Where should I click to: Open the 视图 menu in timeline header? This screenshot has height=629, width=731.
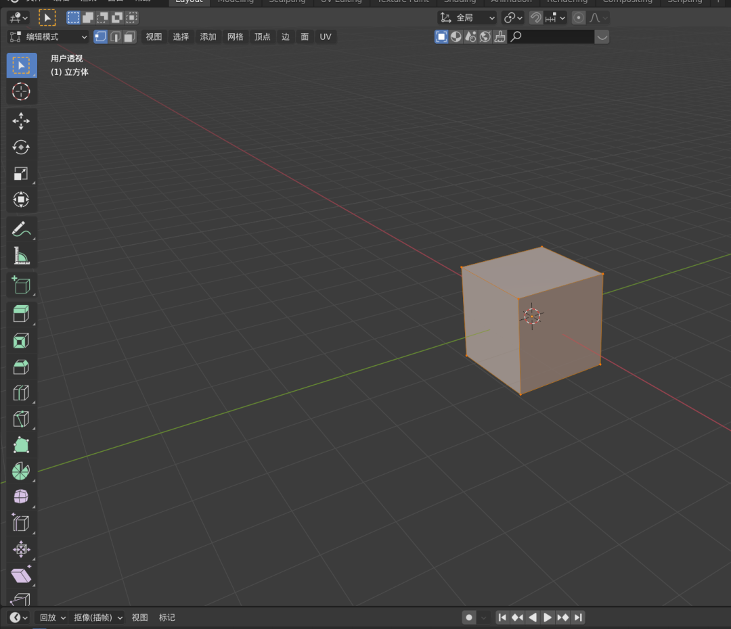point(140,618)
